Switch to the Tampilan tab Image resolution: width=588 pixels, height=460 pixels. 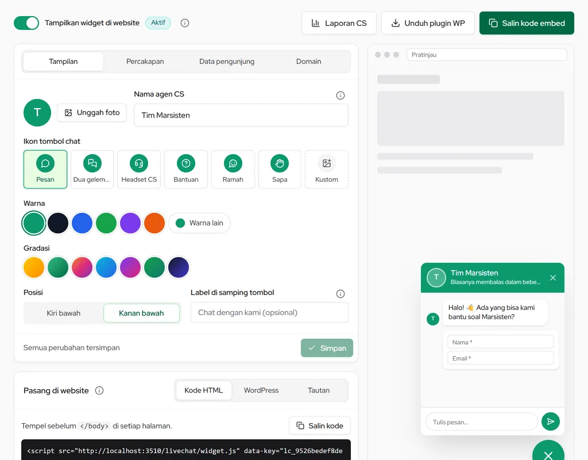[63, 61]
